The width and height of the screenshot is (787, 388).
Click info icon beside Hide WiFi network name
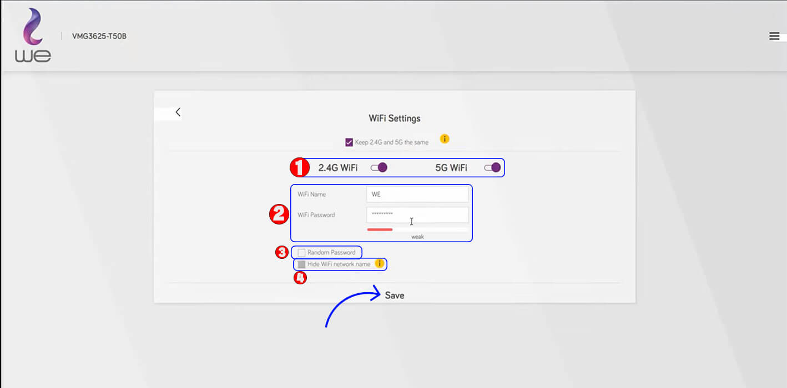[380, 264]
